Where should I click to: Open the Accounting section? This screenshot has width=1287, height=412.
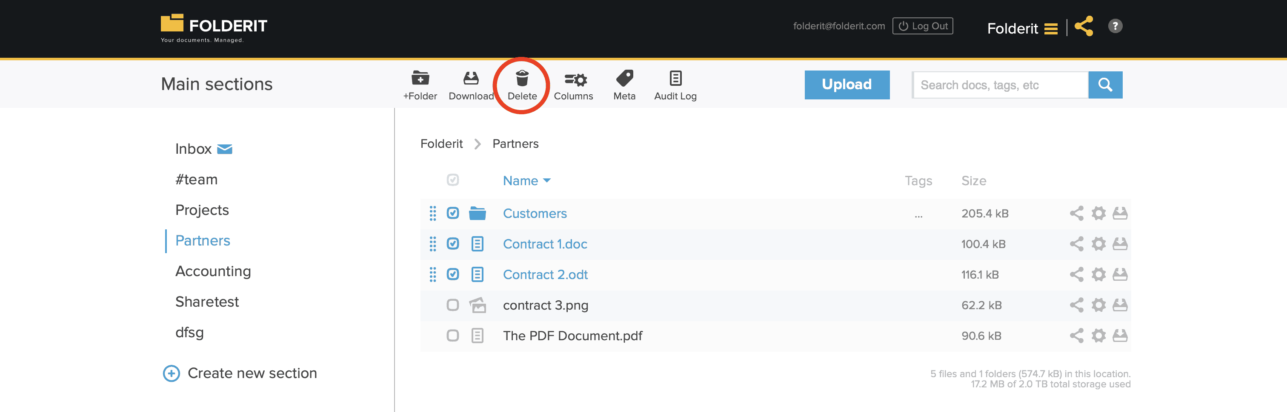pyautogui.click(x=213, y=271)
